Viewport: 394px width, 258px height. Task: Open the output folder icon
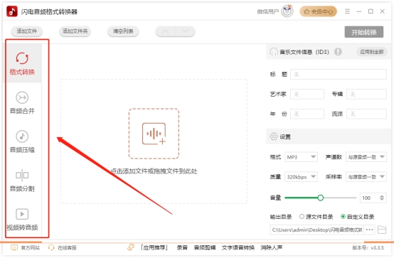tap(382, 230)
